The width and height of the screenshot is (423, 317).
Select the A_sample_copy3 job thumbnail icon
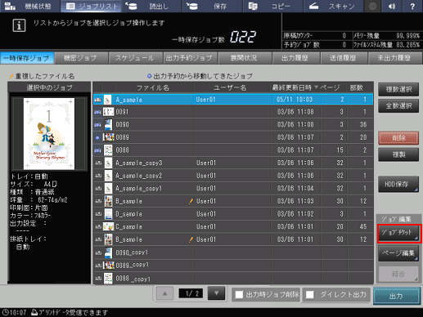pyautogui.click(x=108, y=163)
